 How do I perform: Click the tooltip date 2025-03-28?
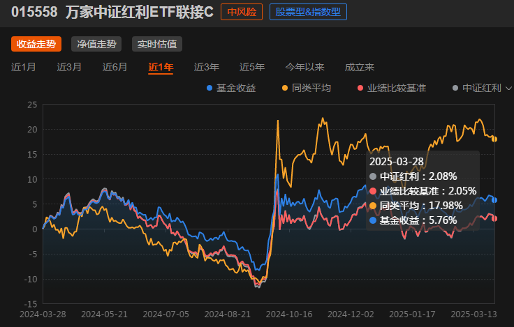coord(396,161)
